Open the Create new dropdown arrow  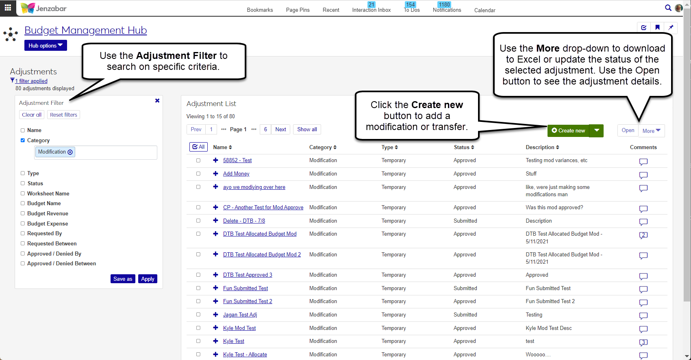596,130
